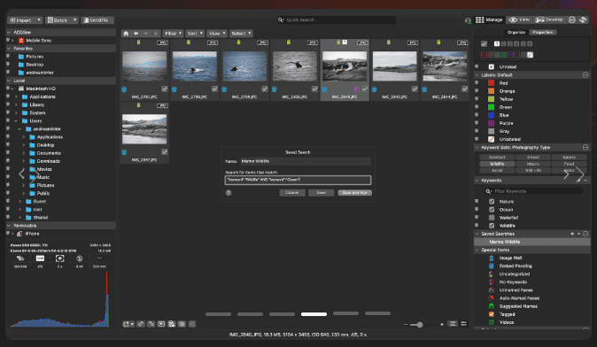Open the Organize tab
The height and width of the screenshot is (347, 597).
click(516, 33)
